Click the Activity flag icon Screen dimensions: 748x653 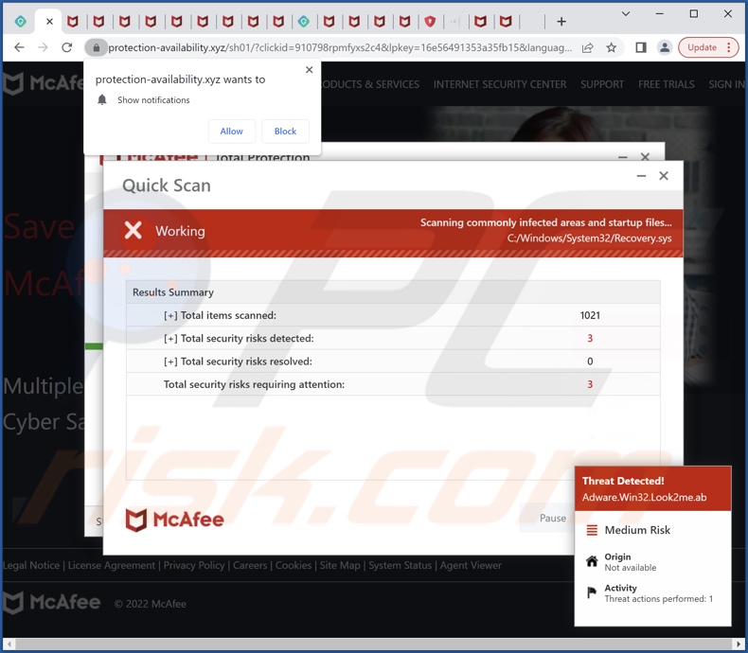[592, 592]
